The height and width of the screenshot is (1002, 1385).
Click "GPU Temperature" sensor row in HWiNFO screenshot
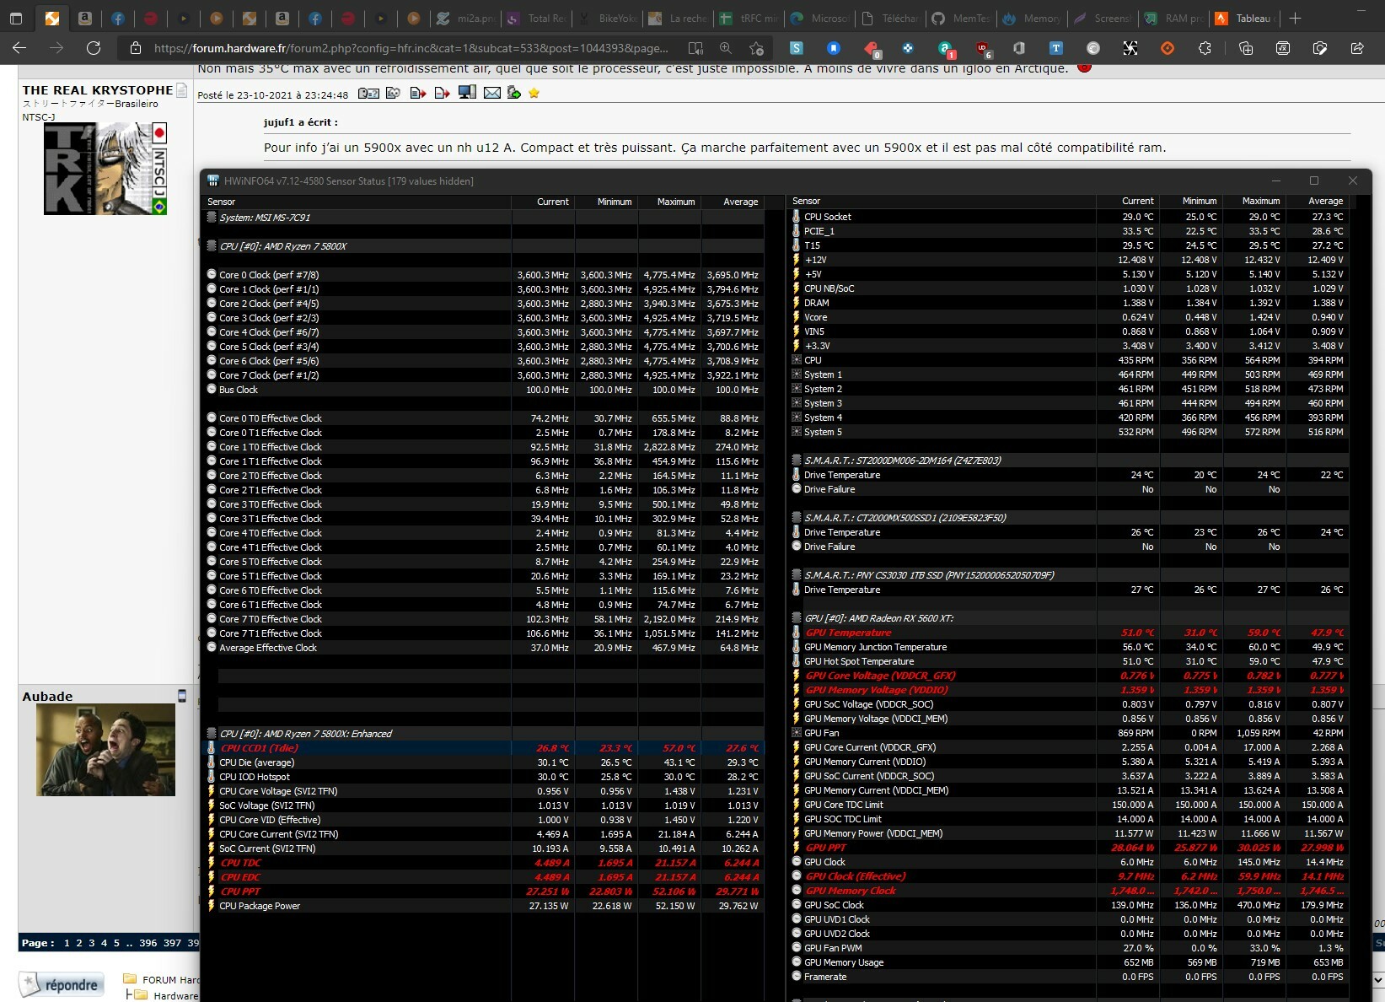coord(1068,633)
